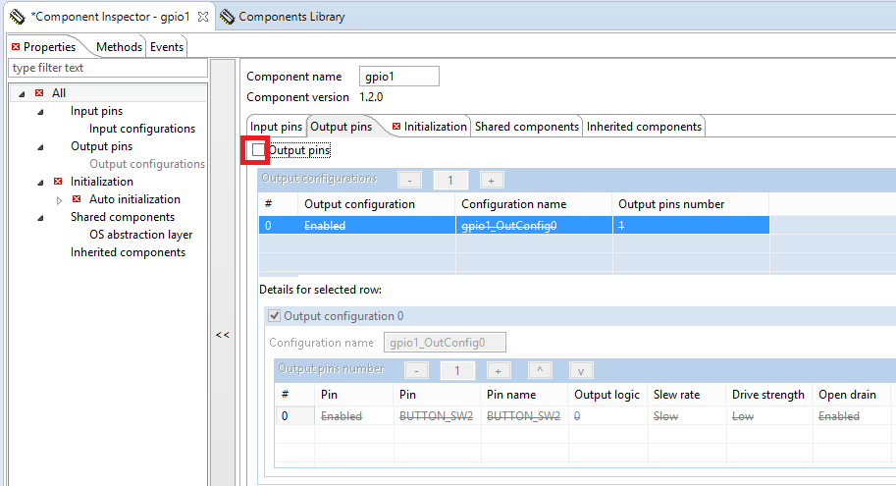Click the error icon beside All node

(x=39, y=93)
